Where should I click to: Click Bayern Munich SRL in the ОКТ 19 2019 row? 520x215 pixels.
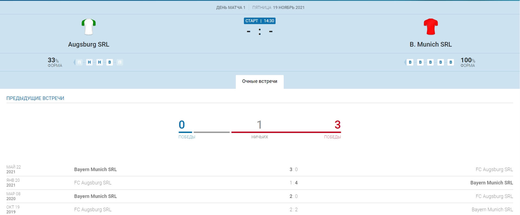tap(492, 210)
